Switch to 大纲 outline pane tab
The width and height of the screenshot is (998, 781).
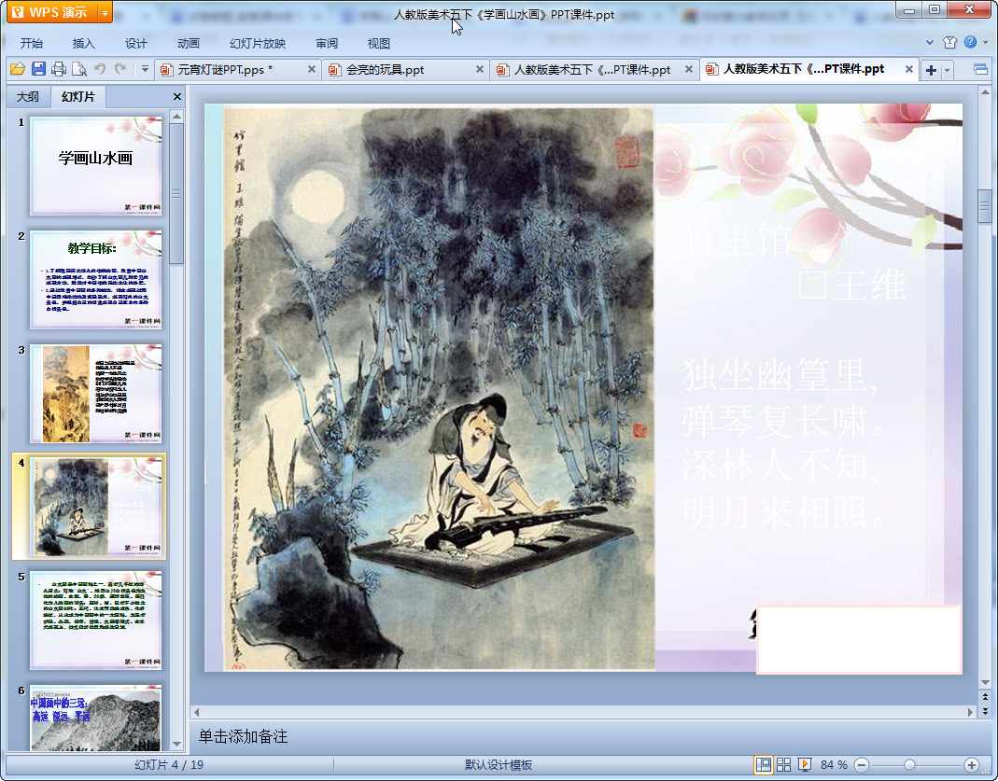pyautogui.click(x=27, y=97)
